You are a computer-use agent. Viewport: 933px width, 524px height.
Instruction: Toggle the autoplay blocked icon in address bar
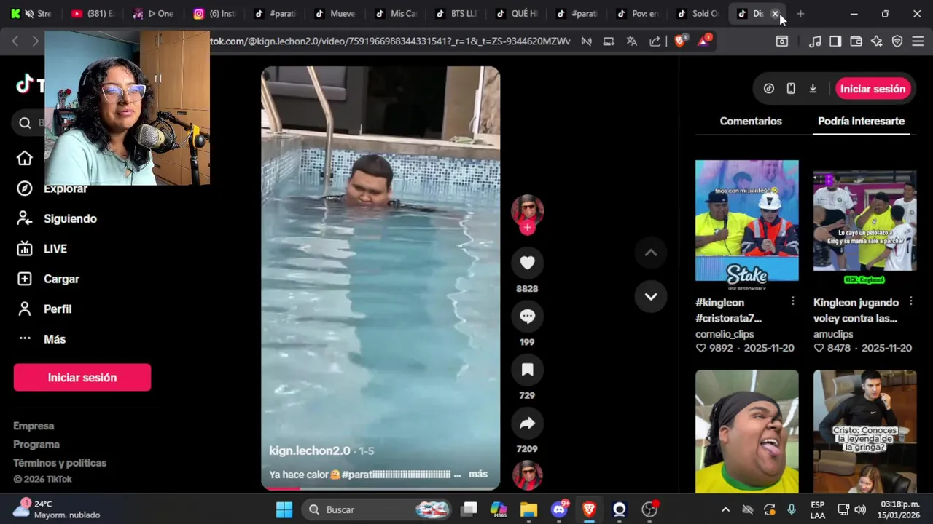coord(586,41)
